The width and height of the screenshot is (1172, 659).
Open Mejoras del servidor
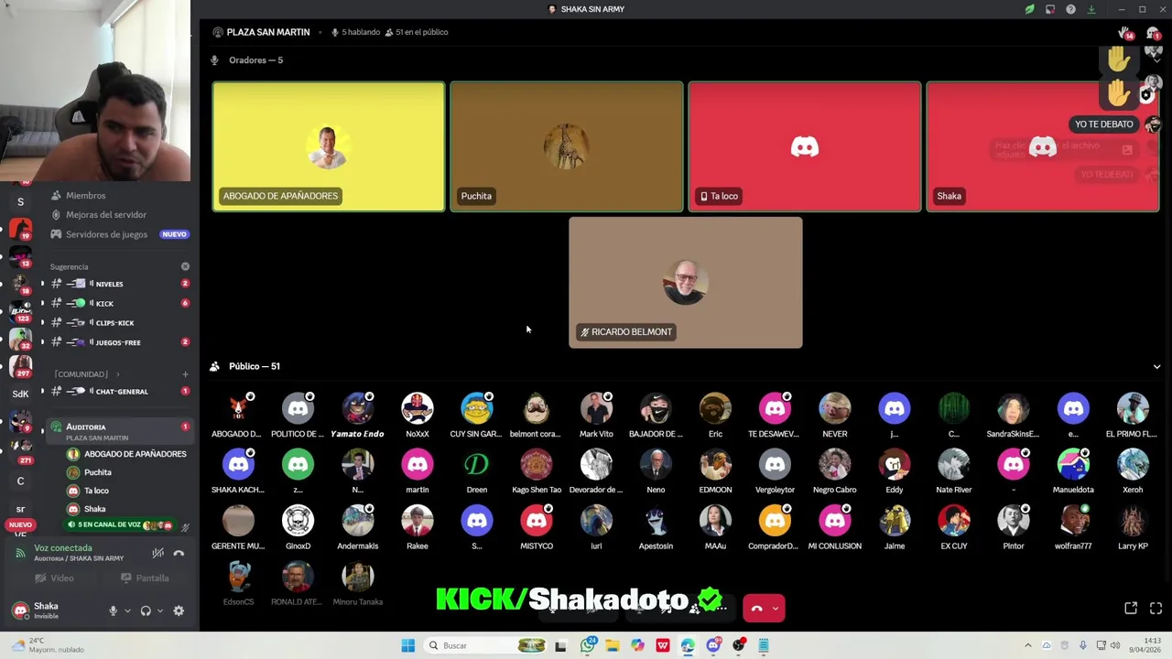pos(106,214)
